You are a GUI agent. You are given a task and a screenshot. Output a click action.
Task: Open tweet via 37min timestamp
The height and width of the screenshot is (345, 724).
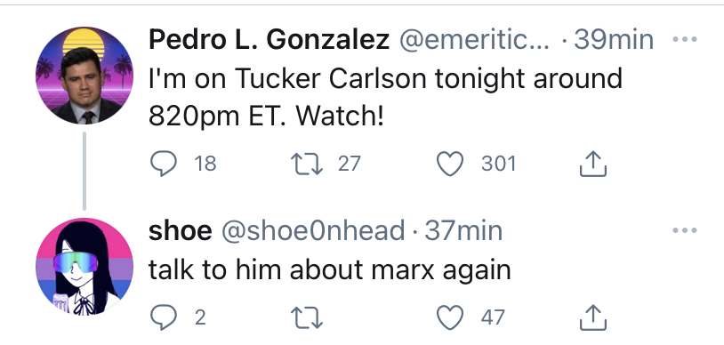(x=463, y=230)
